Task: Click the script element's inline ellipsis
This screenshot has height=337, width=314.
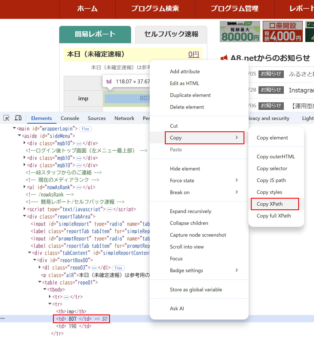Action: [x=109, y=209]
